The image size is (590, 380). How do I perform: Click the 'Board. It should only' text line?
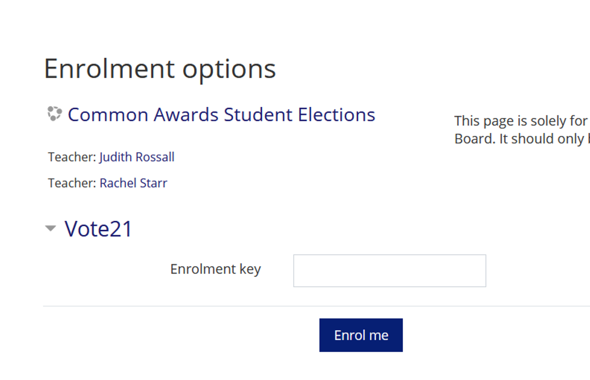(x=522, y=139)
